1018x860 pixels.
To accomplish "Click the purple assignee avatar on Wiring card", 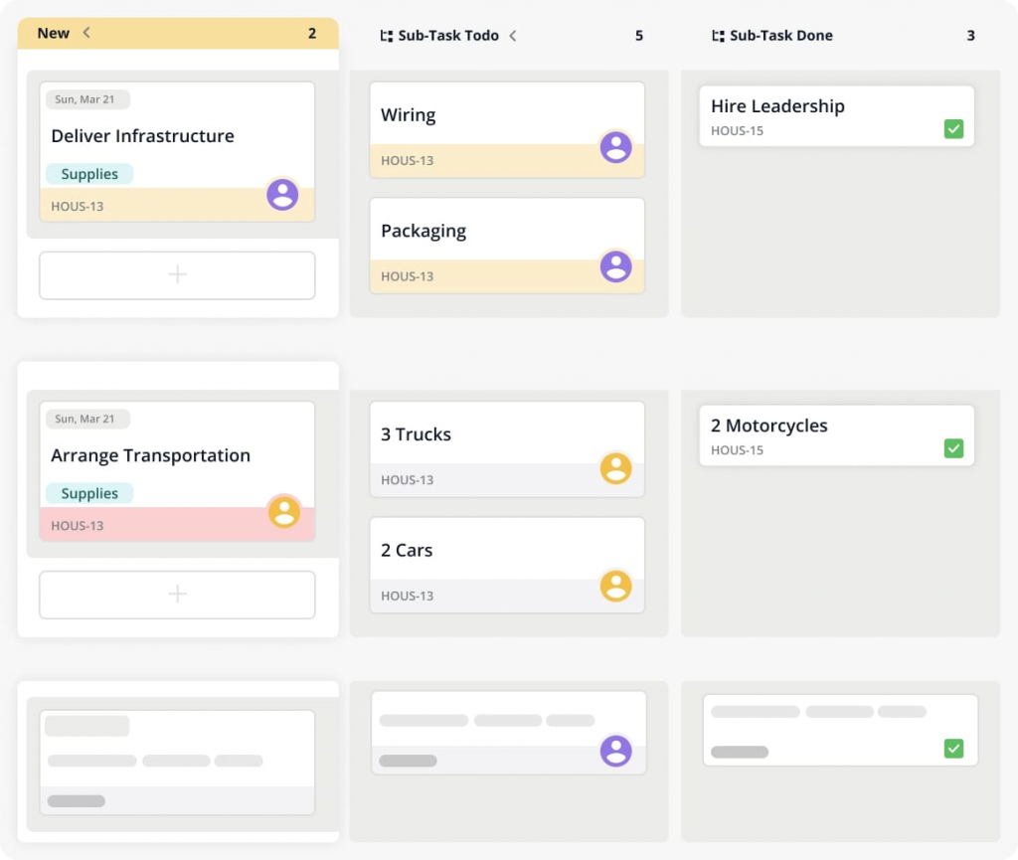I will [615, 147].
